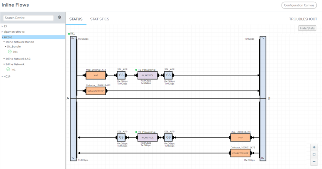Open the TROUBLESHOOT link

[303, 19]
